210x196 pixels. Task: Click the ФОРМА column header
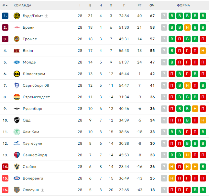pos(183,5)
